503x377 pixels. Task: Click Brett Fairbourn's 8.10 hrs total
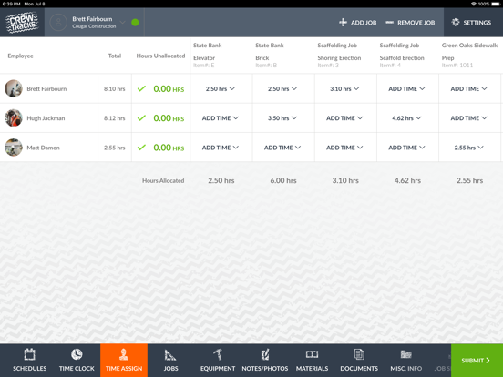point(114,88)
